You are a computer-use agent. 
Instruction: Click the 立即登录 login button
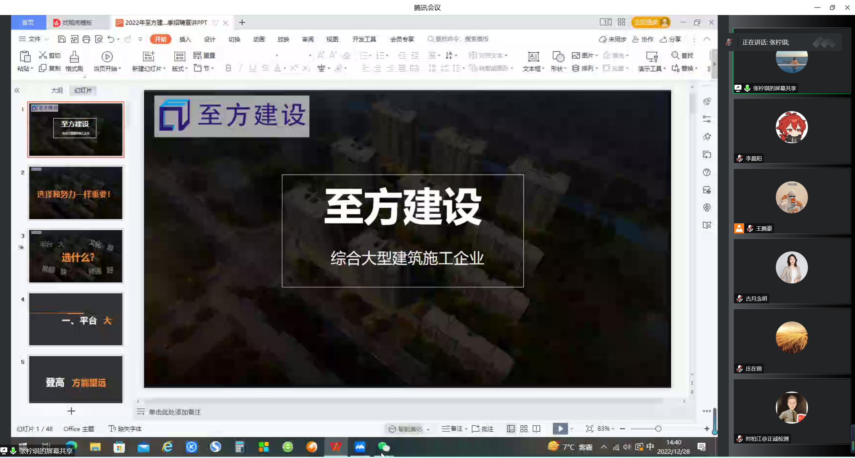pos(651,22)
